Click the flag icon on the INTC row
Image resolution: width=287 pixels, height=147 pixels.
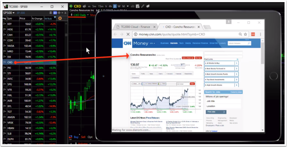pos(4,79)
